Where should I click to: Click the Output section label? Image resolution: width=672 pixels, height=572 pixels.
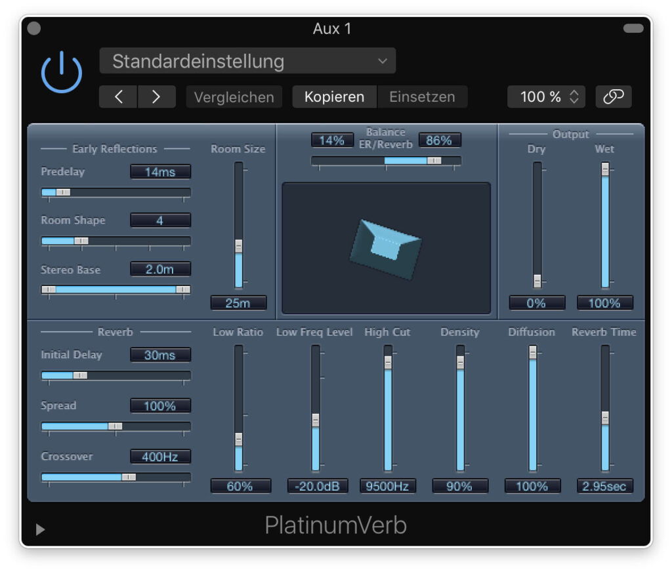pos(570,134)
